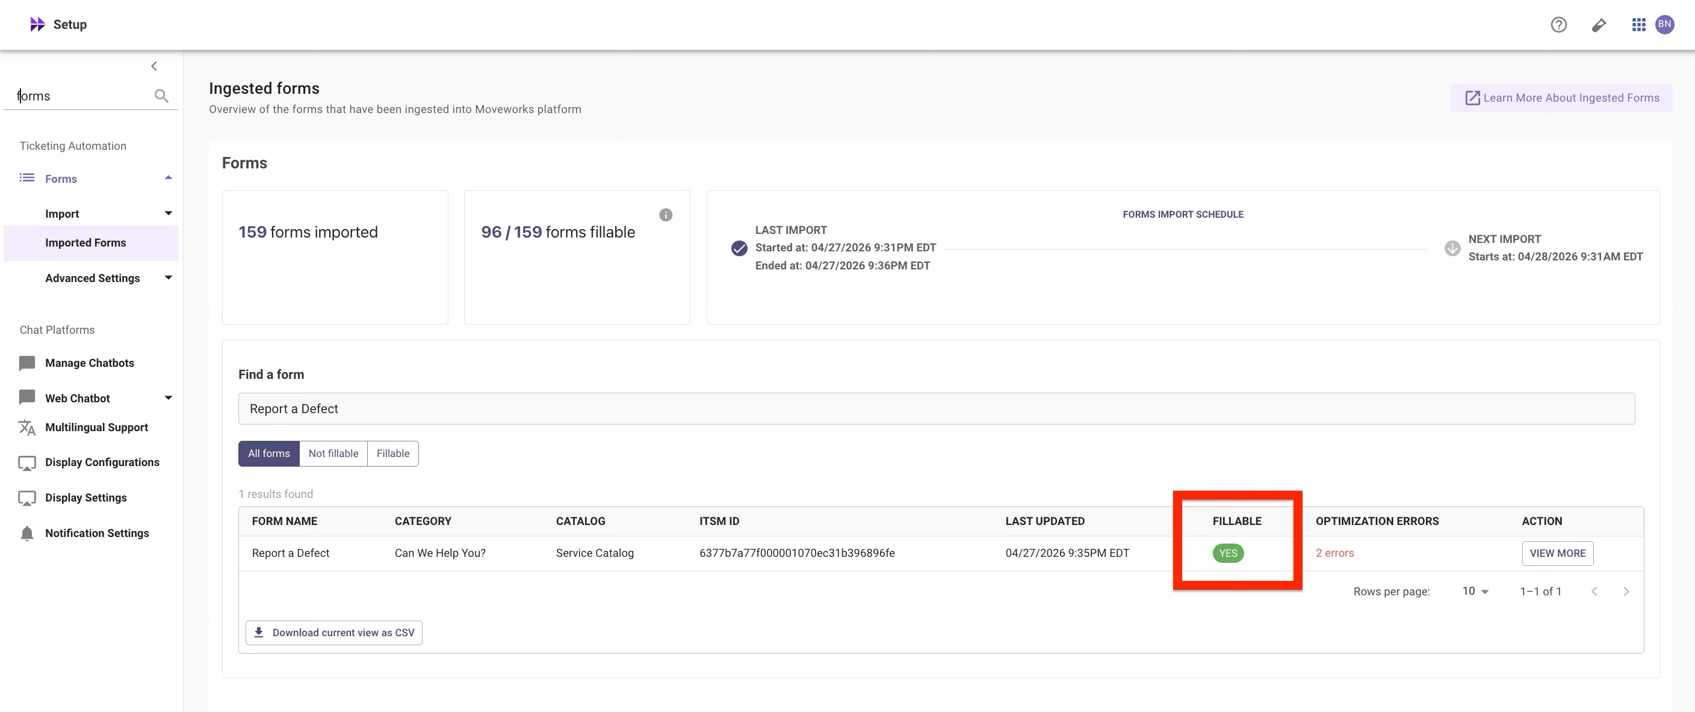Click the info icon on forms fillable card
Screen dimensions: 1695x712
(x=666, y=215)
